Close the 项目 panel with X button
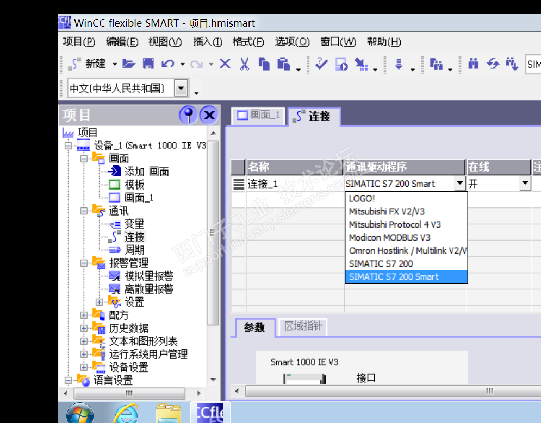The height and width of the screenshot is (423, 541). coord(209,115)
